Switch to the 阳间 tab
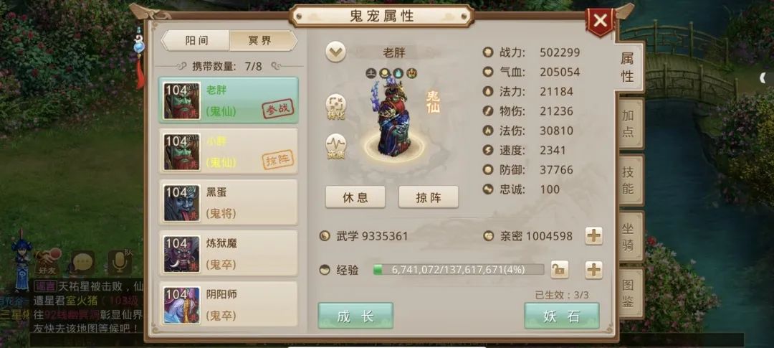This screenshot has width=774, height=348. 196,40
